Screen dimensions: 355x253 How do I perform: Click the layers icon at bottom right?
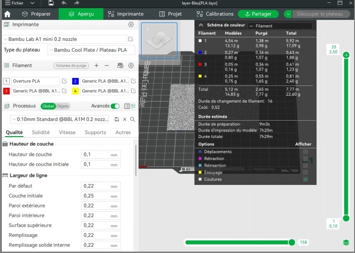point(346,242)
